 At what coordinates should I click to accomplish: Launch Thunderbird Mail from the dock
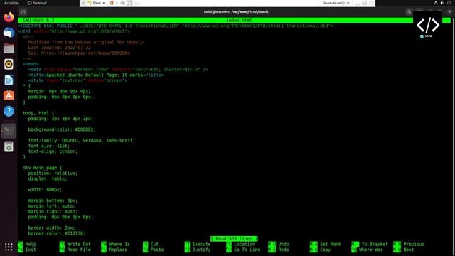[9, 33]
